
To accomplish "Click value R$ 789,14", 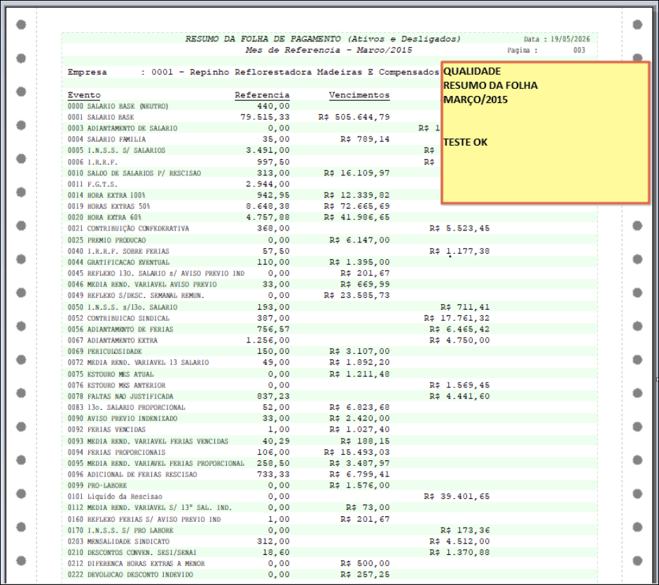I will point(365,139).
